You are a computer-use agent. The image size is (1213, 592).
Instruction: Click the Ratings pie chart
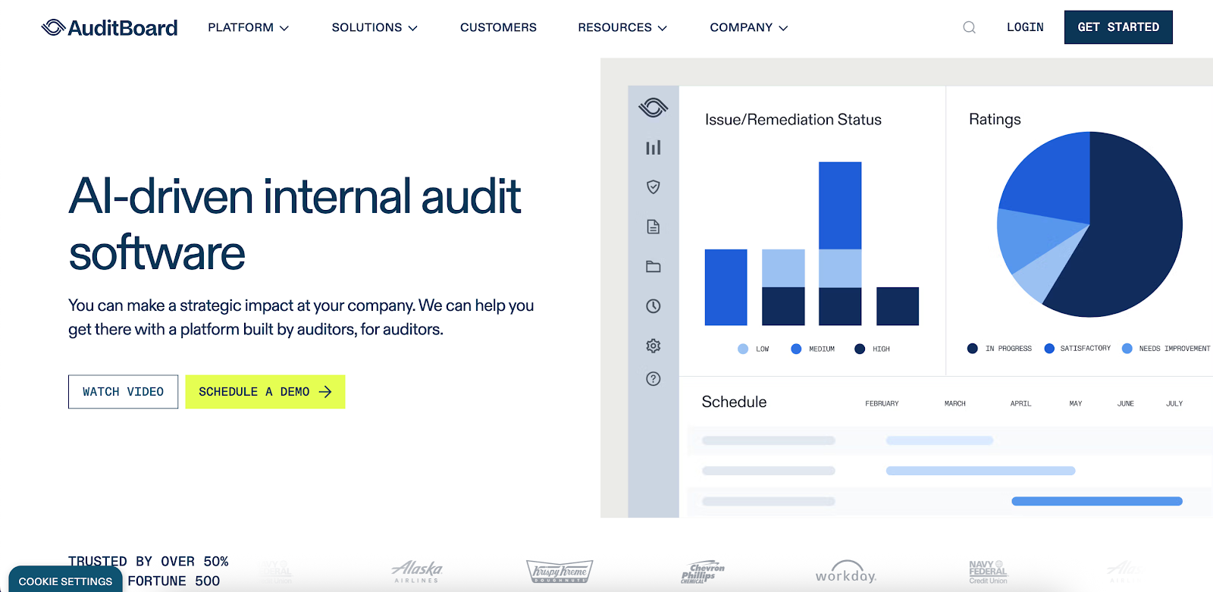pos(1089,224)
